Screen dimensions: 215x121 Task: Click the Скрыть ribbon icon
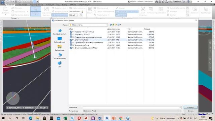click(x=90, y=10)
